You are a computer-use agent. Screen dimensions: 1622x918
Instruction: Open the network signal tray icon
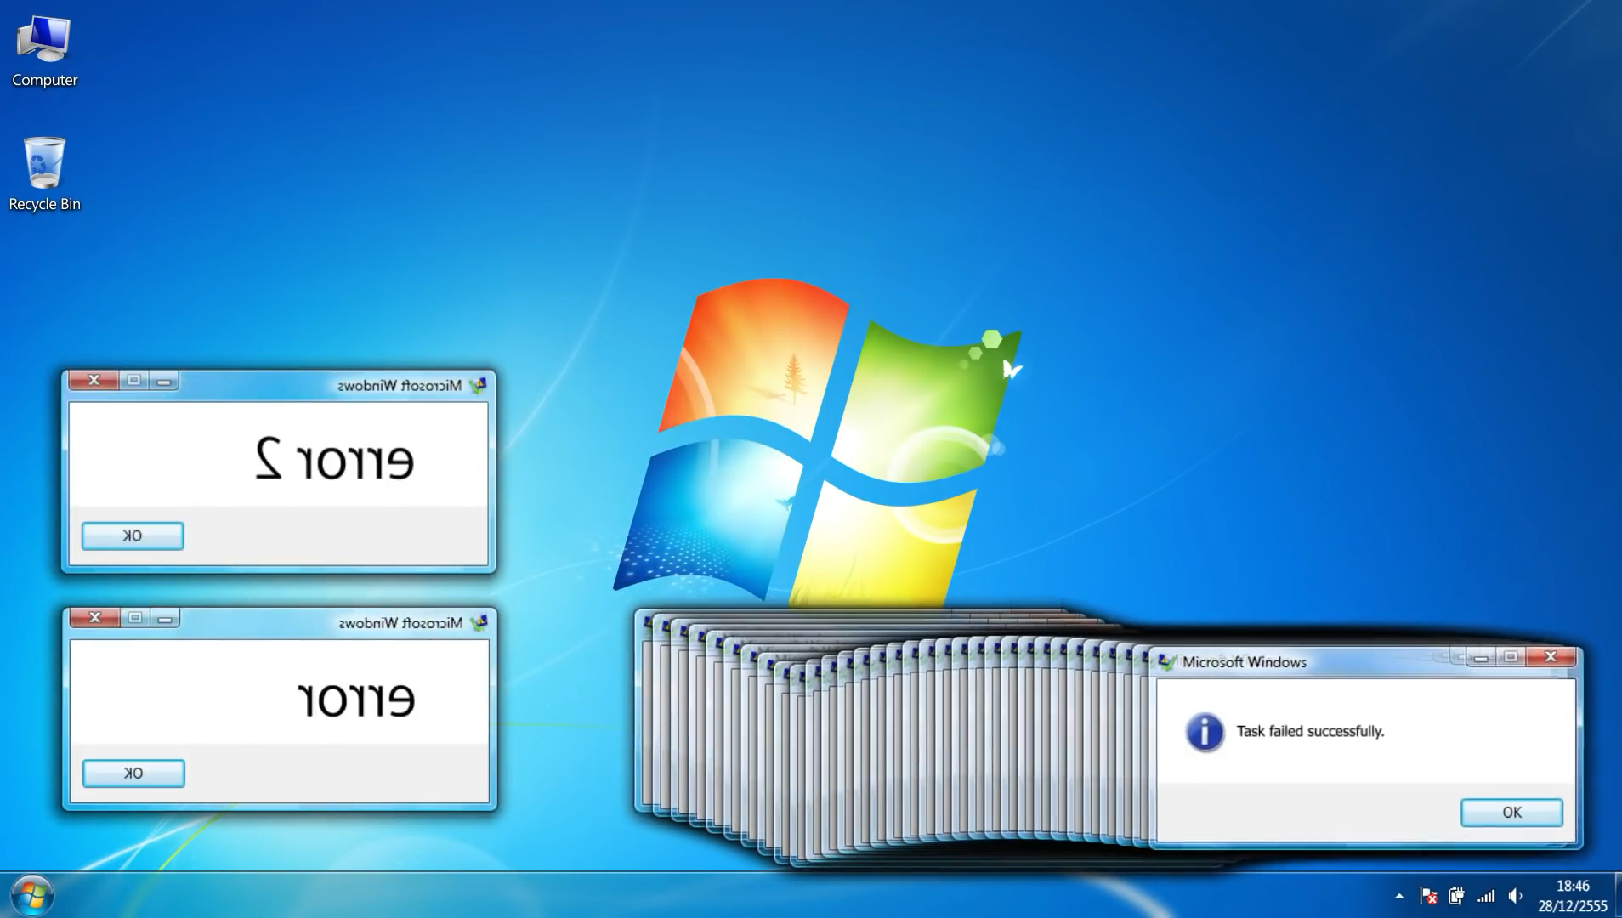(1486, 896)
